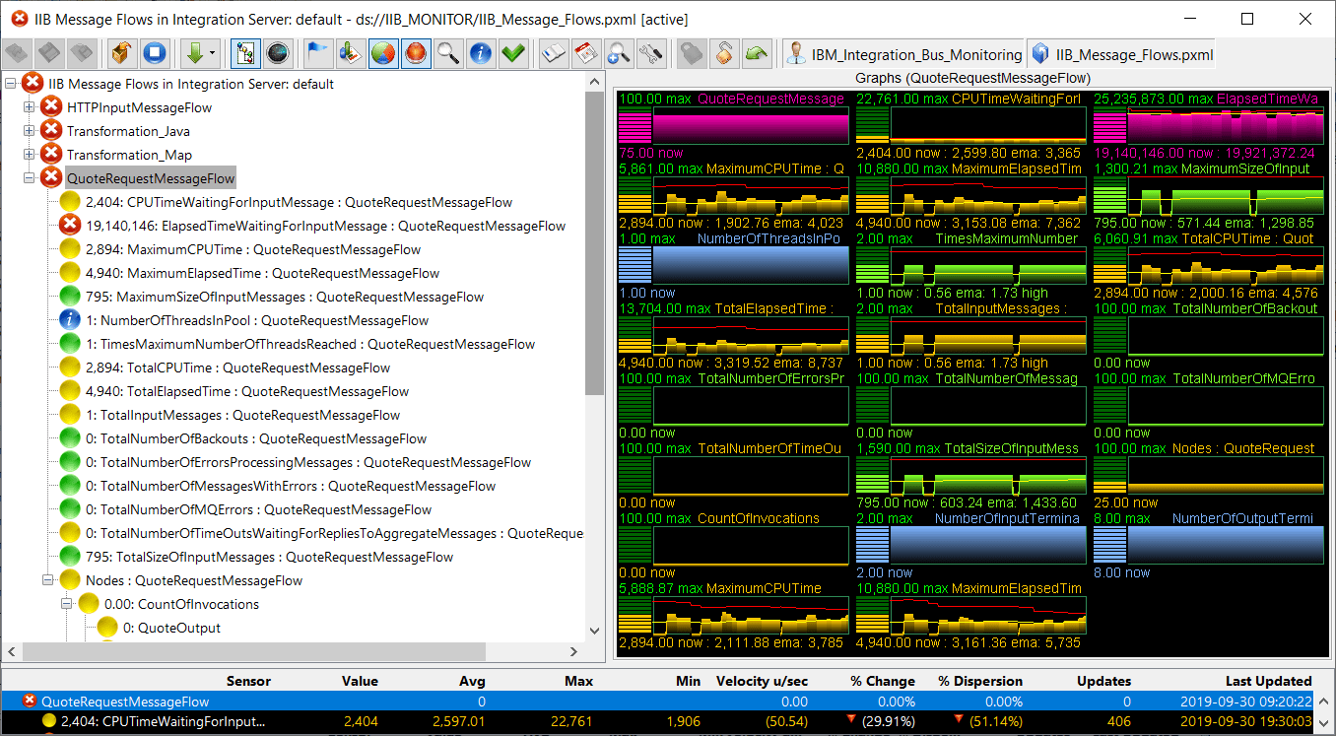This screenshot has width=1336, height=736.
Task: Open dropdown arrow beside green download arrow
Action: tap(213, 54)
